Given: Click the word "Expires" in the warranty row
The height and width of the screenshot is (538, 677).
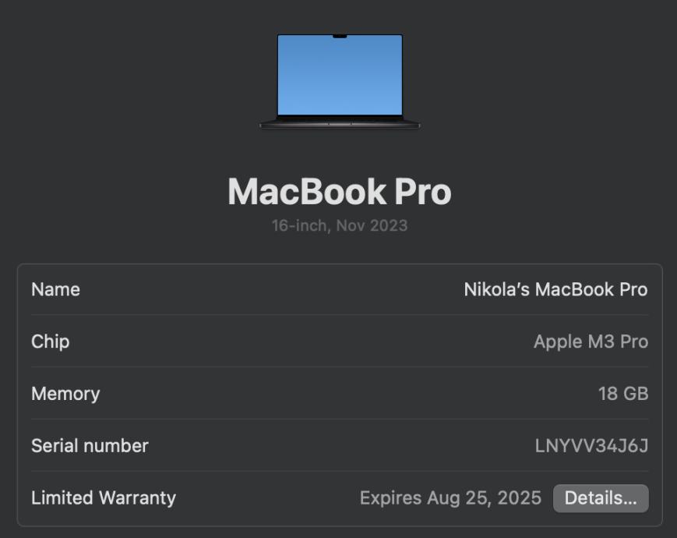Looking at the screenshot, I should (x=390, y=498).
